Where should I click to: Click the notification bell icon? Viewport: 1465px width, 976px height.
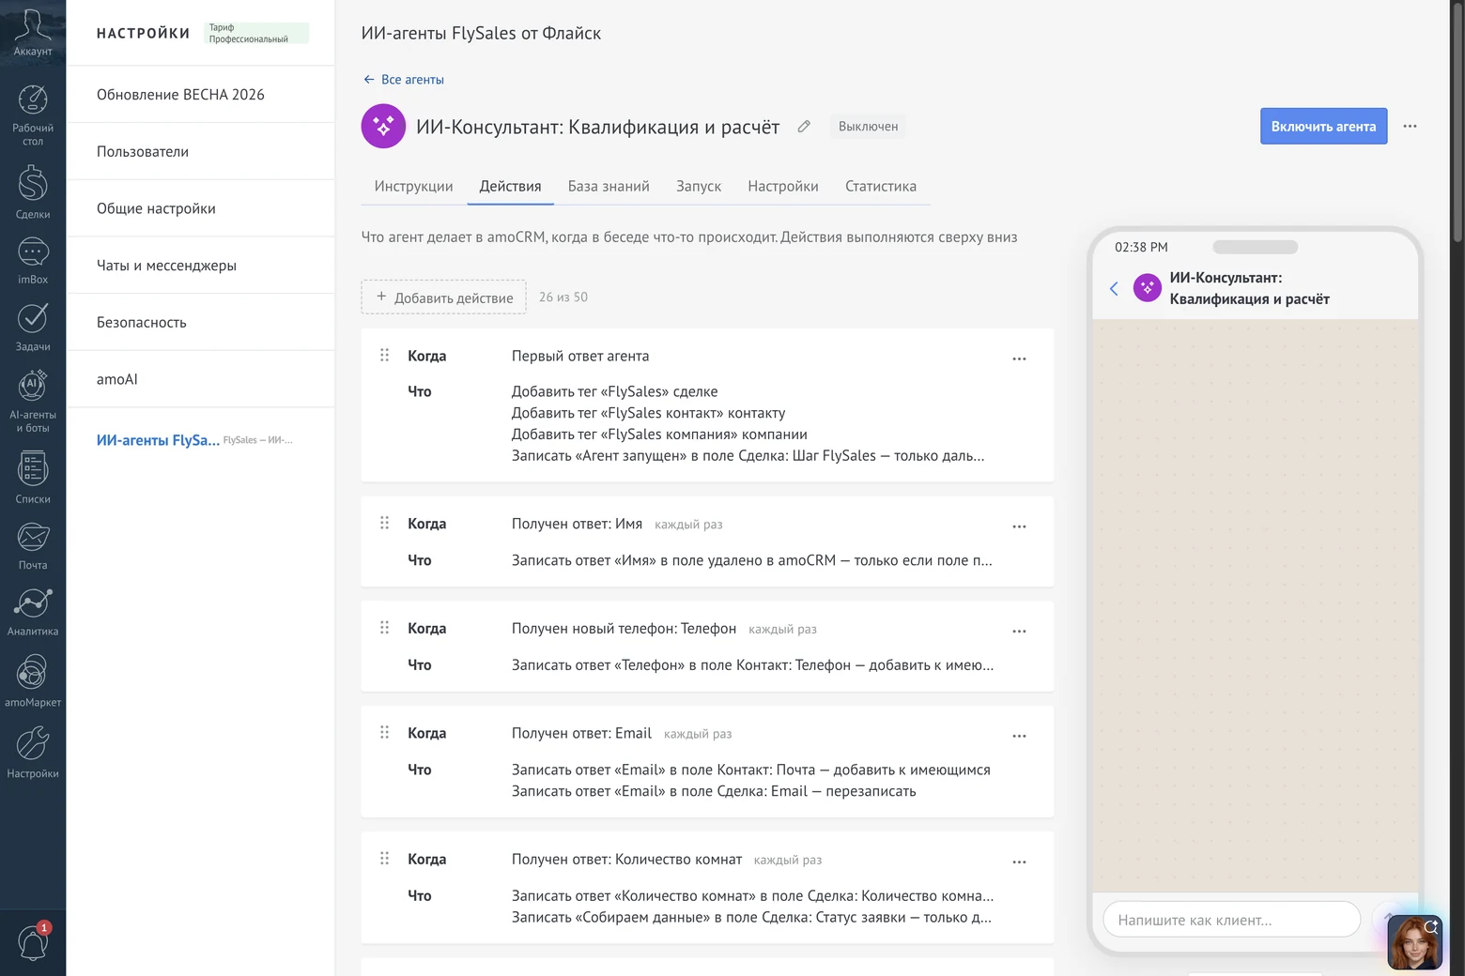[33, 942]
